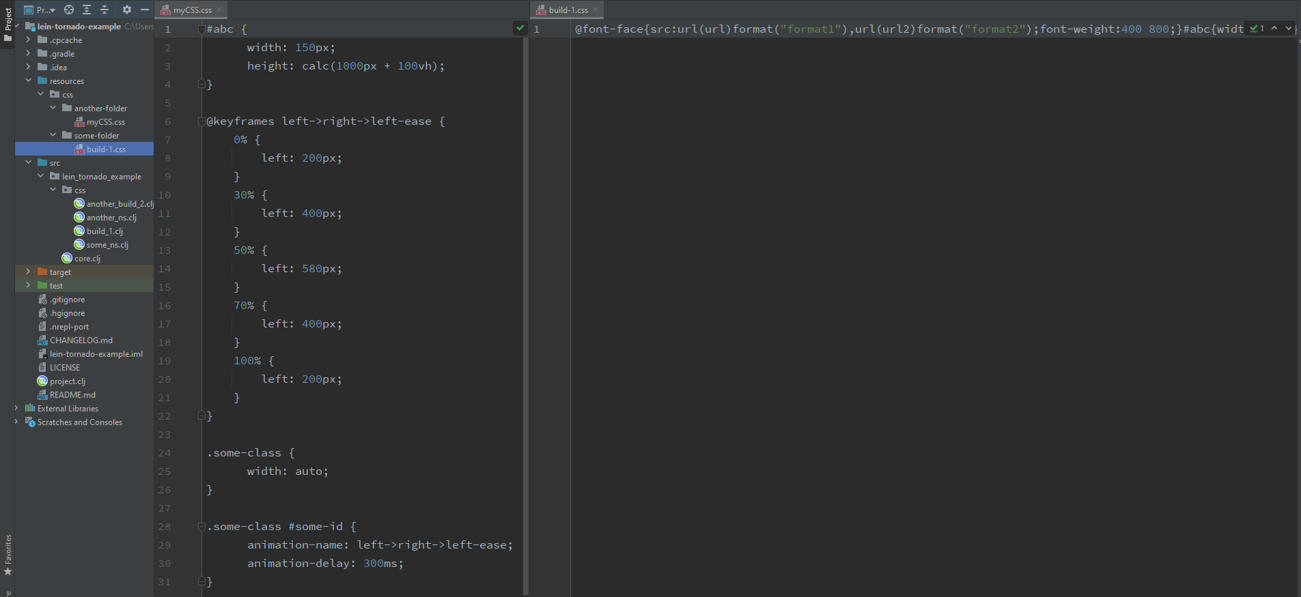The width and height of the screenshot is (1301, 597).
Task: Expand the target folder
Action: [x=28, y=272]
